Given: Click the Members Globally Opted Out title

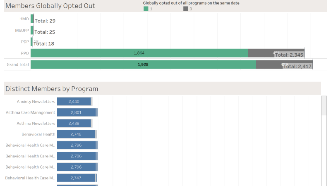Looking at the screenshot, I should [x=50, y=6].
